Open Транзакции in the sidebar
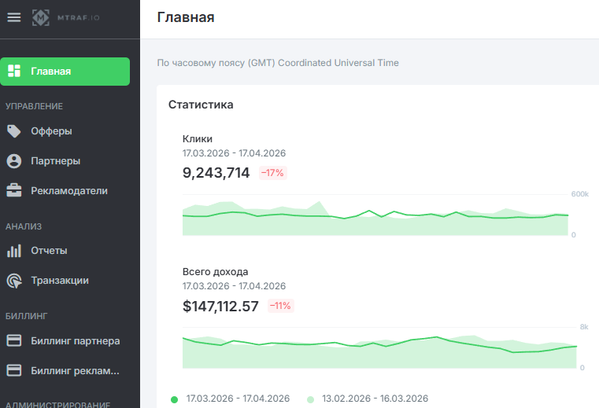This screenshot has height=408, width=599. coord(59,281)
